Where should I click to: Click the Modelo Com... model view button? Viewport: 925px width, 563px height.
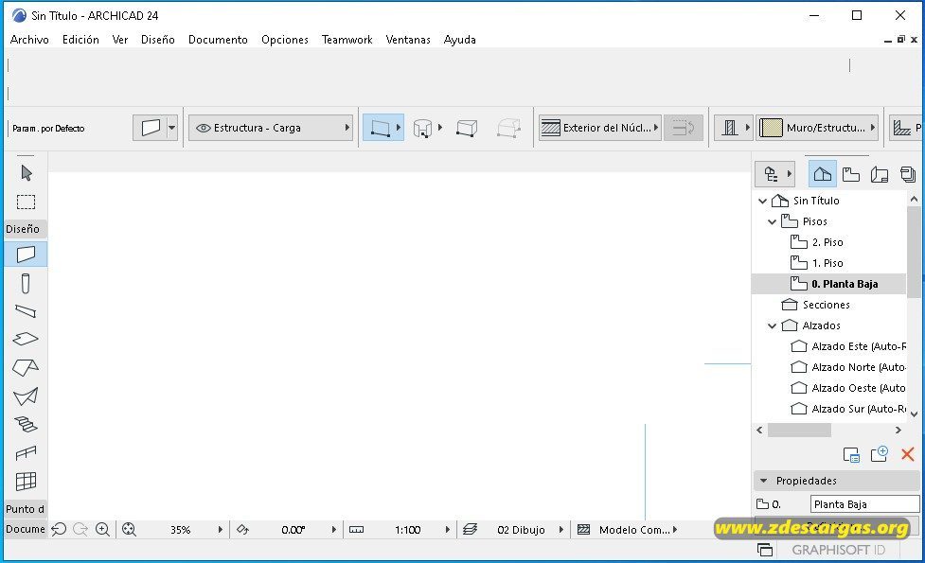(x=634, y=529)
